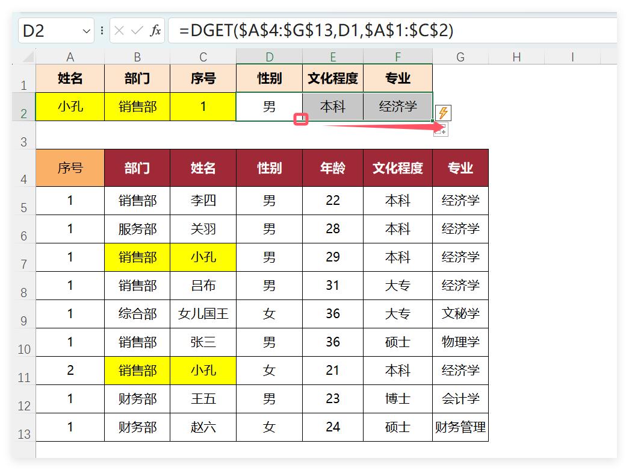The image size is (629, 470).
Task: Click cell D2 showing 男
Action: (269, 107)
